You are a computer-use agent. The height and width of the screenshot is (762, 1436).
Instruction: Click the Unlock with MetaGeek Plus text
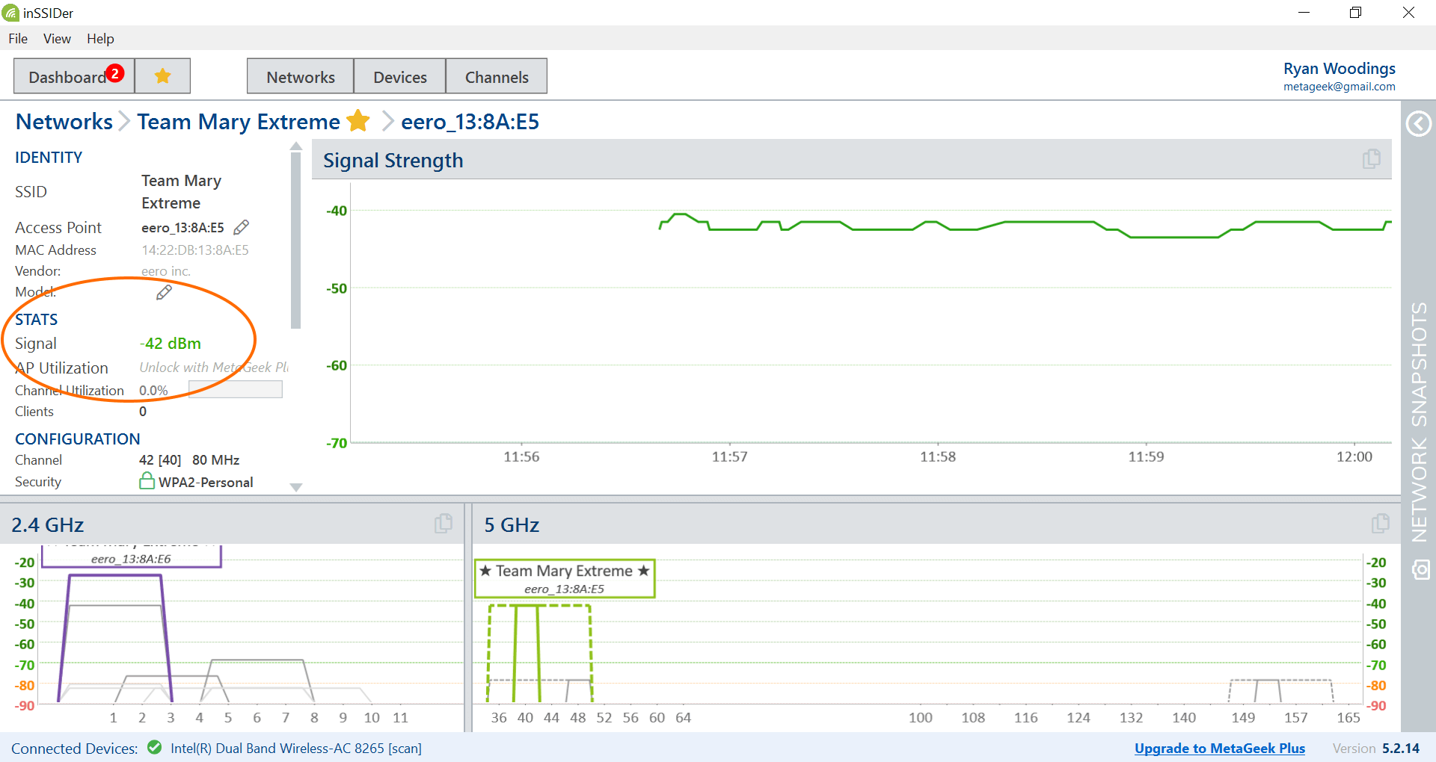214,368
